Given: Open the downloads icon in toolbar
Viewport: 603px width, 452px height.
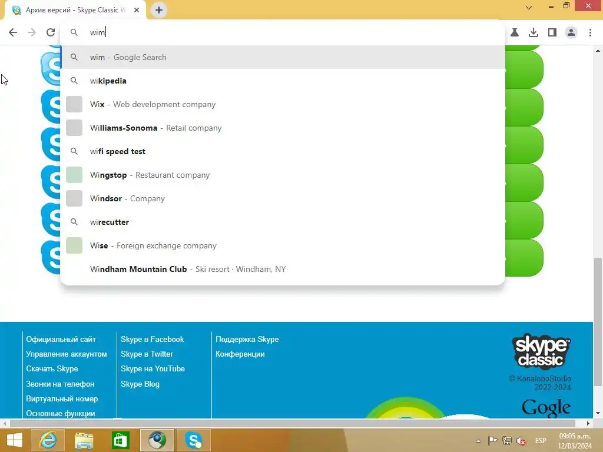Looking at the screenshot, I should [534, 32].
